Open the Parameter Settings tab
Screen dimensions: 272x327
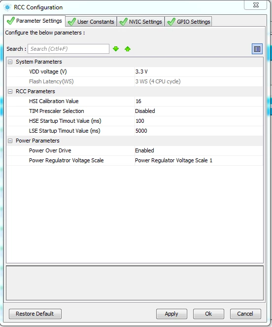point(34,21)
